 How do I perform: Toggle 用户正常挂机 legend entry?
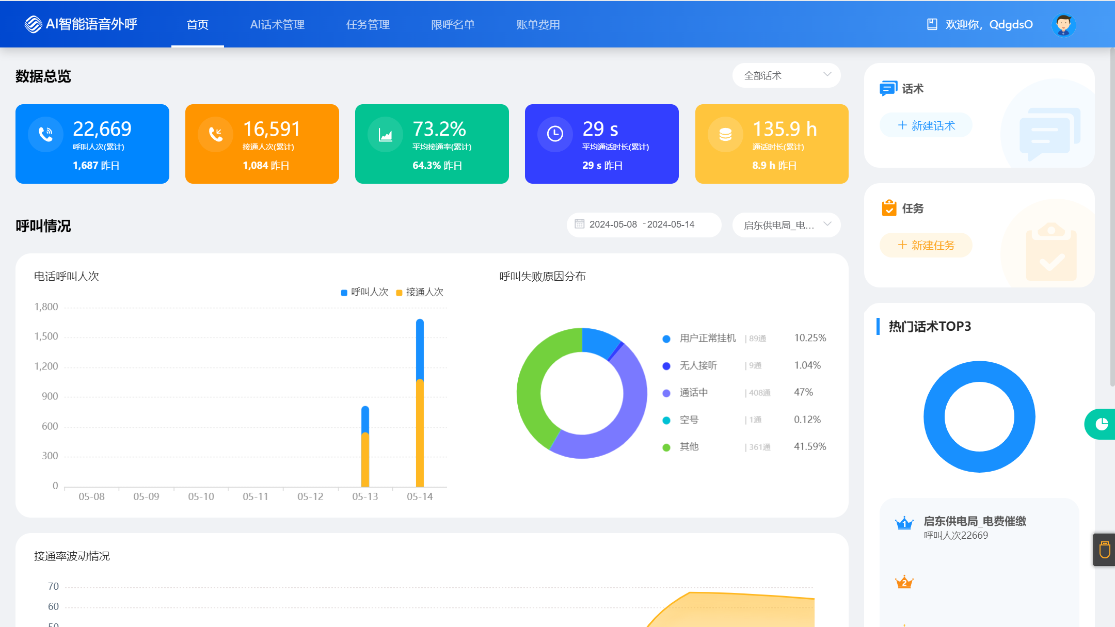(x=707, y=338)
